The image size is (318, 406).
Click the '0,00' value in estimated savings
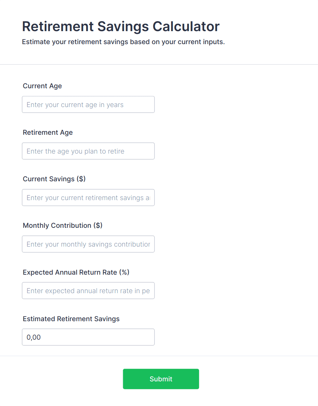pos(34,337)
